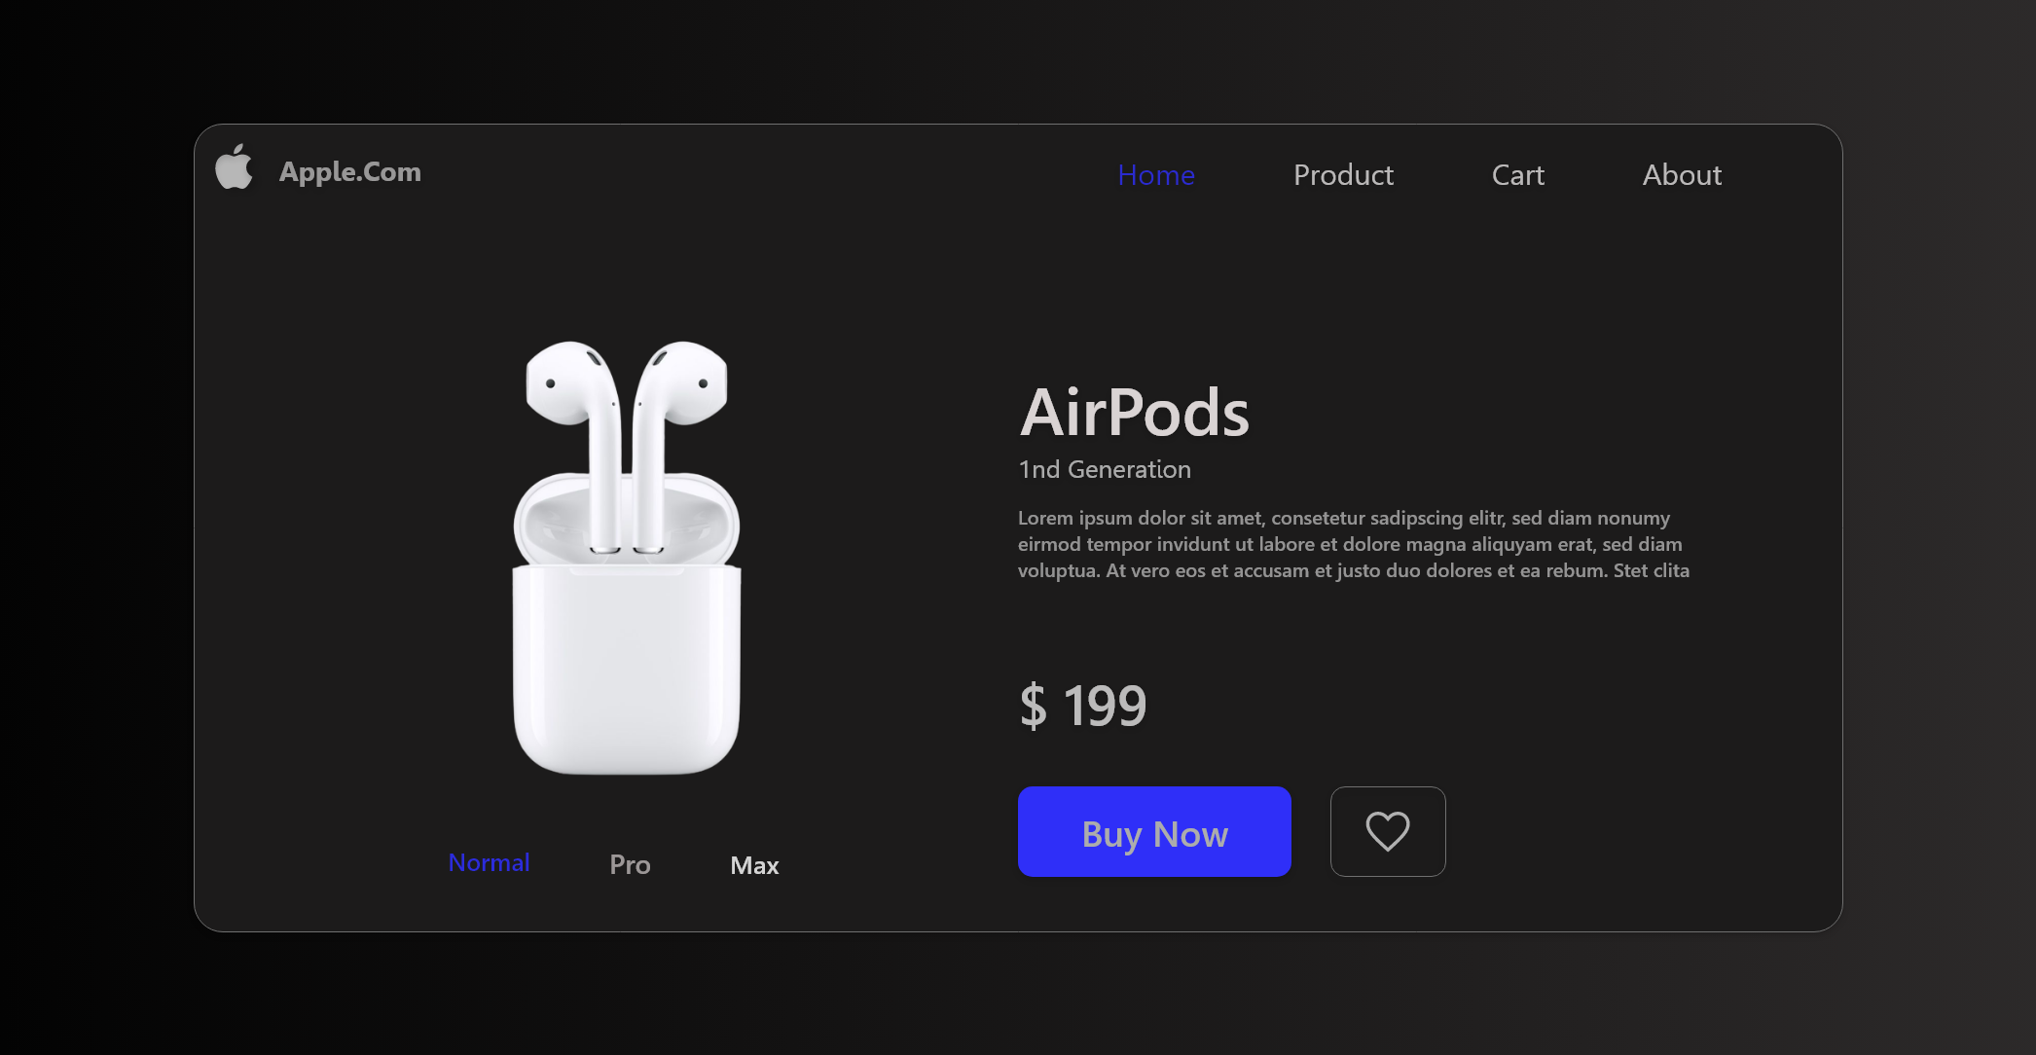Click the Lorem ipsum description text
The image size is (2036, 1055).
(x=1354, y=544)
